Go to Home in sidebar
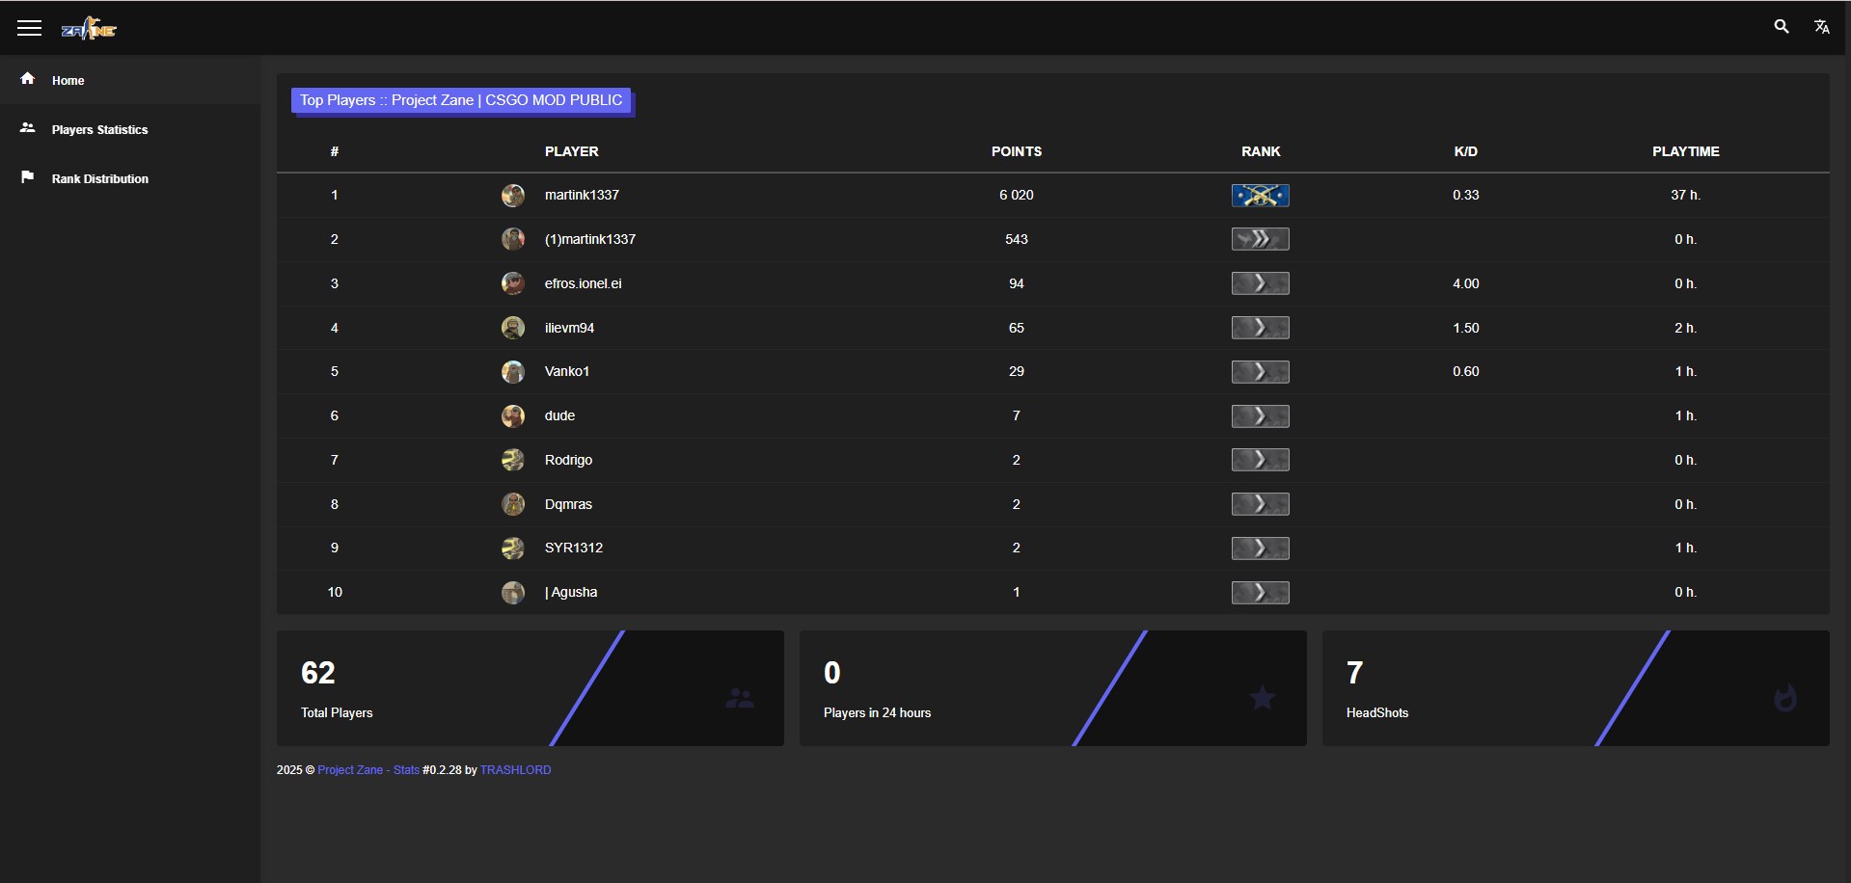The height and width of the screenshot is (883, 1851). [x=68, y=81]
